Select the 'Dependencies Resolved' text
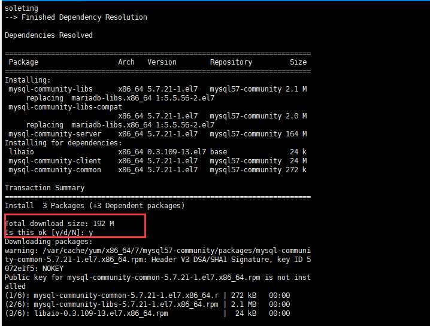This screenshot has width=430, height=326. point(49,35)
